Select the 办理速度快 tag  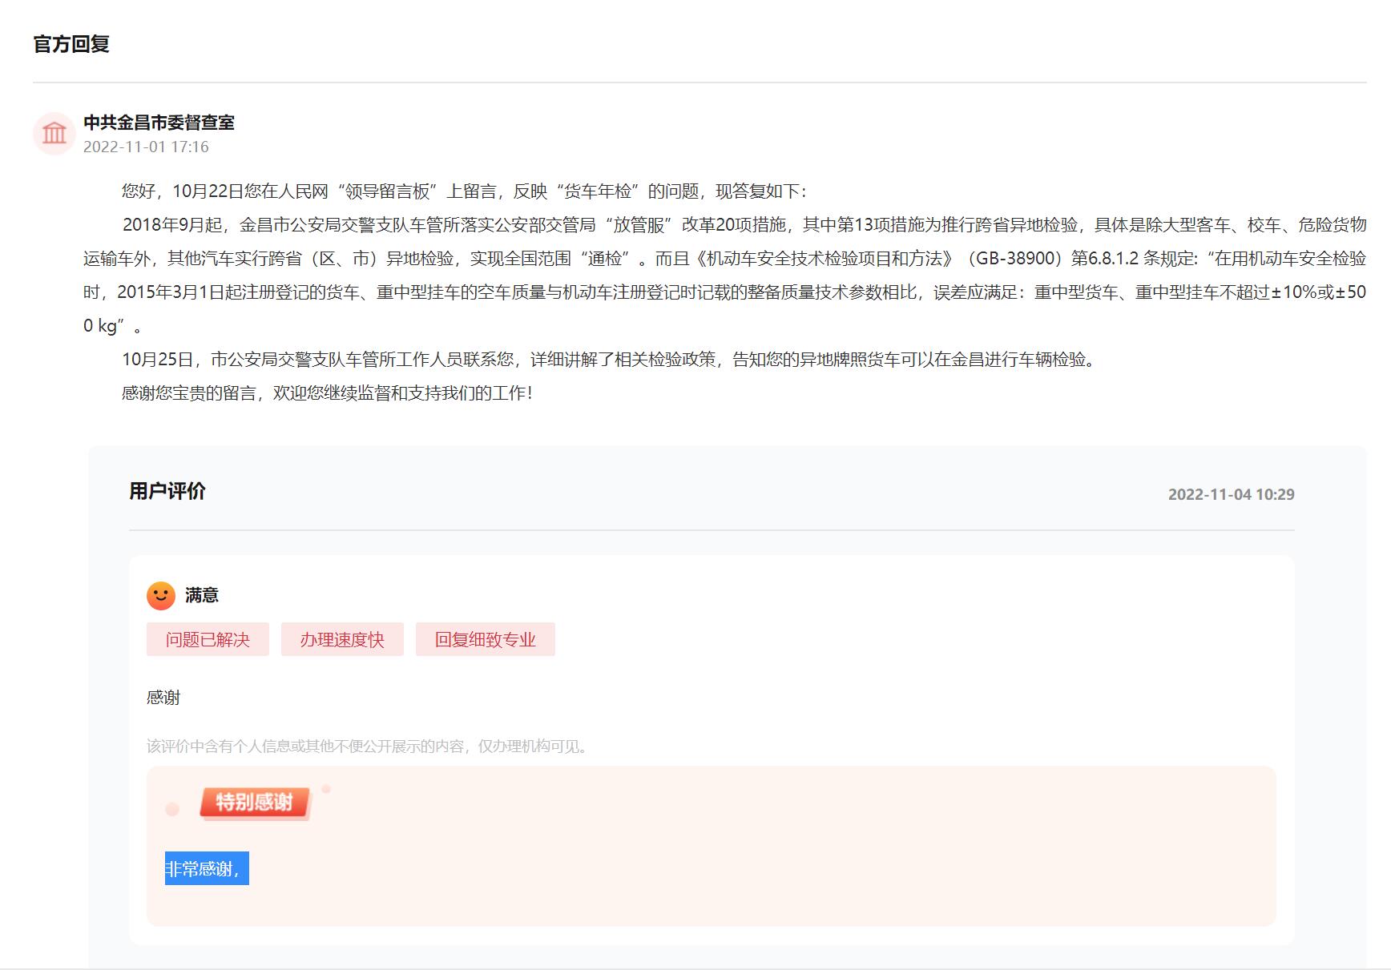click(342, 639)
